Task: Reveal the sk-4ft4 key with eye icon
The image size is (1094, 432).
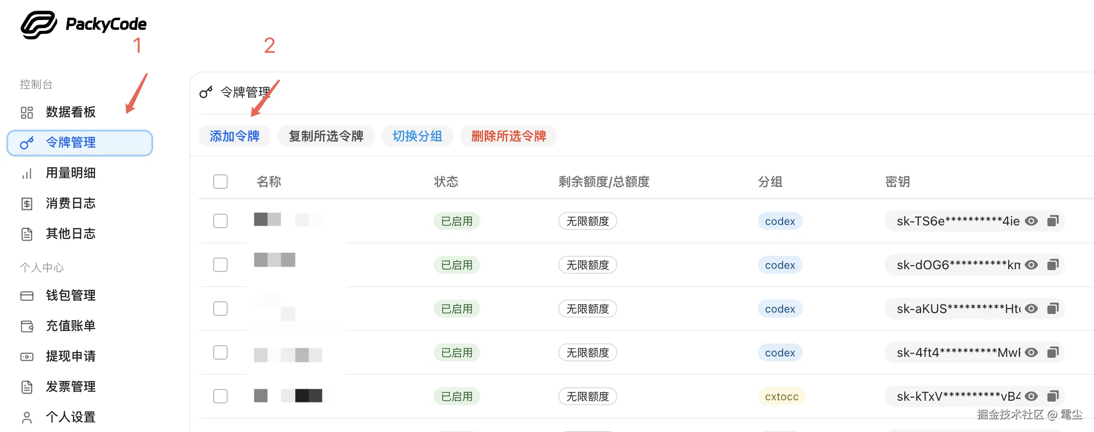Action: 1032,352
